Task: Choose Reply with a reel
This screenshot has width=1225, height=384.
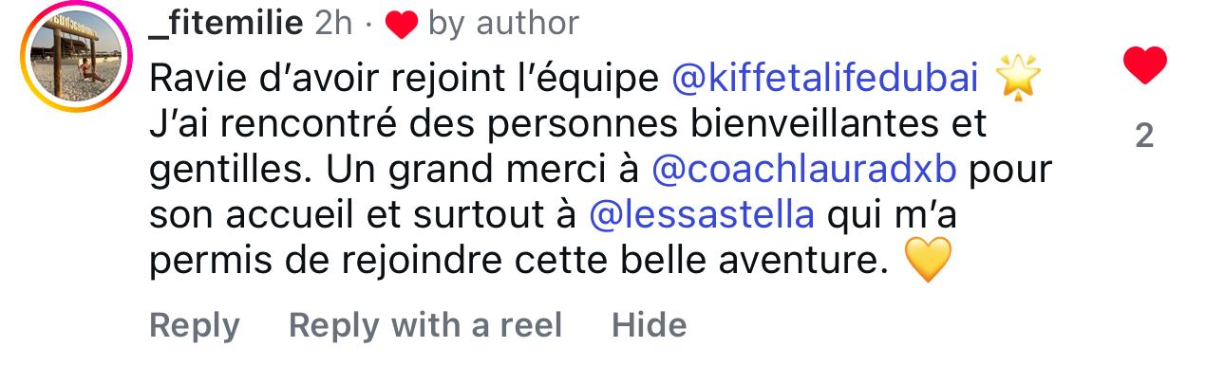Action: tap(424, 325)
